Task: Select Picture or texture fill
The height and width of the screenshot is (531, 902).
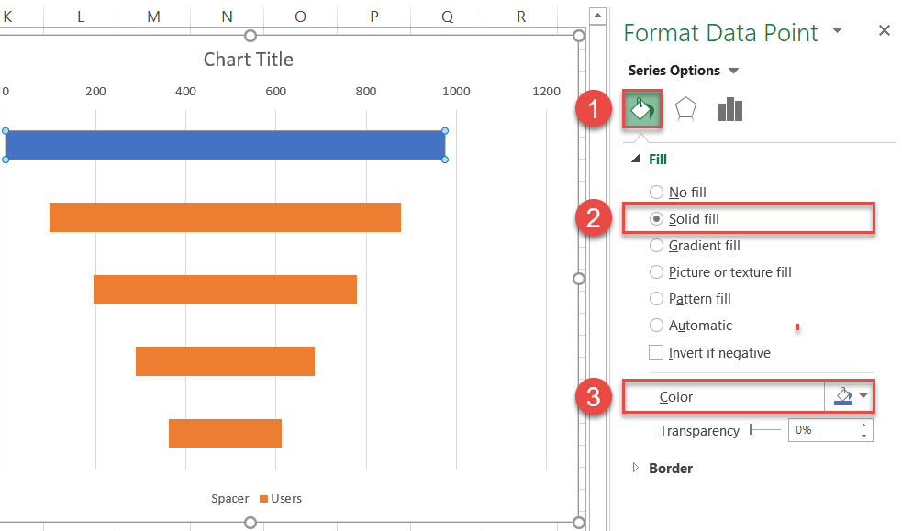Action: click(656, 272)
